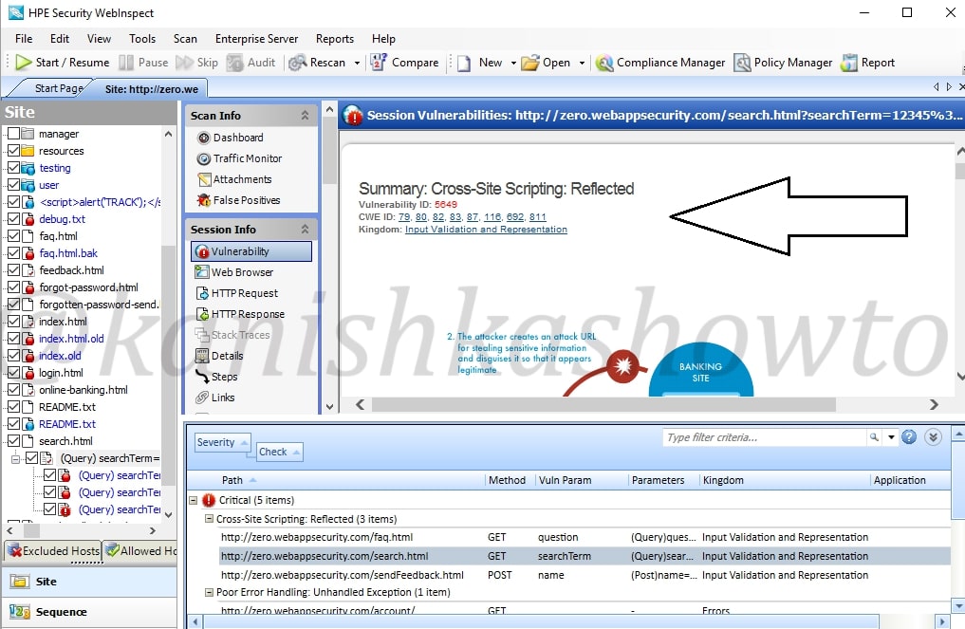The width and height of the screenshot is (965, 629).
Task: Click the filter help question icon
Action: coord(909,437)
